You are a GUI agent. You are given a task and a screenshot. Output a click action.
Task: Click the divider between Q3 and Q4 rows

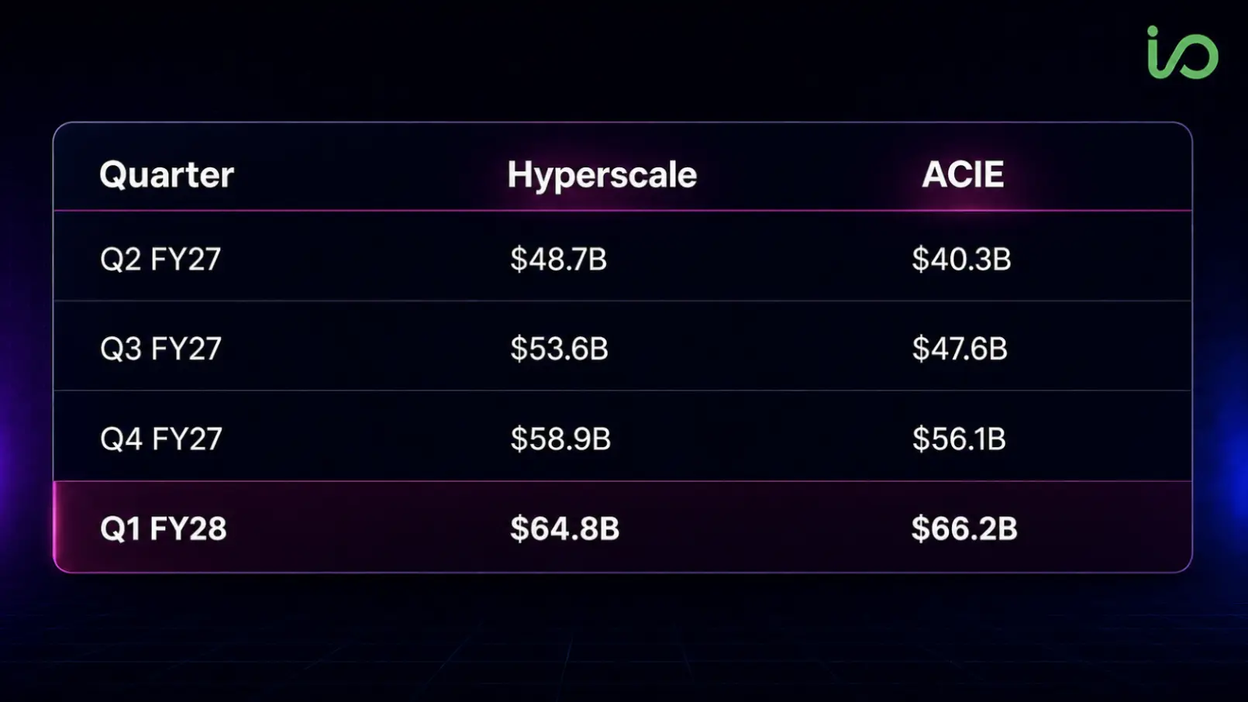click(622, 391)
